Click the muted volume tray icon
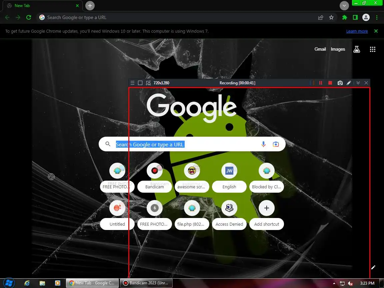Viewport: 384px width, 288px height. [350, 283]
